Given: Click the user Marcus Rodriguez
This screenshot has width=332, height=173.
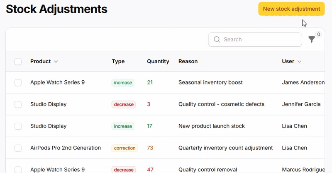Looking at the screenshot, I should (x=303, y=170).
